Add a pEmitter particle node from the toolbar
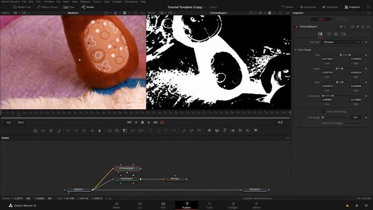 [x=184, y=131]
